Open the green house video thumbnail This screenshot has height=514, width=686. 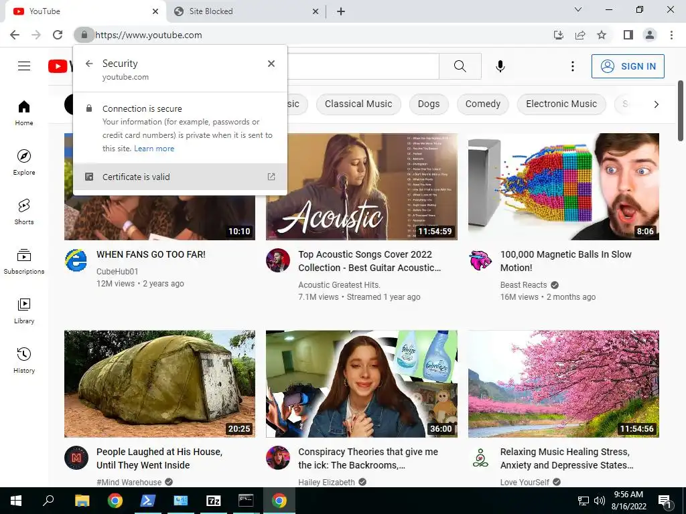point(159,383)
